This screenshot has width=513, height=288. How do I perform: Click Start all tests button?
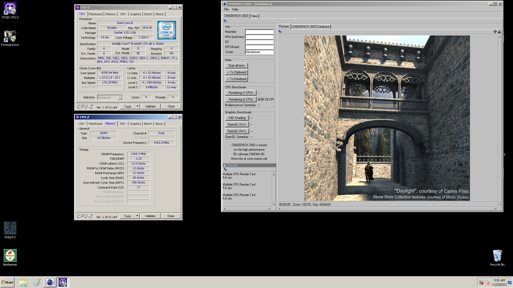point(236,66)
